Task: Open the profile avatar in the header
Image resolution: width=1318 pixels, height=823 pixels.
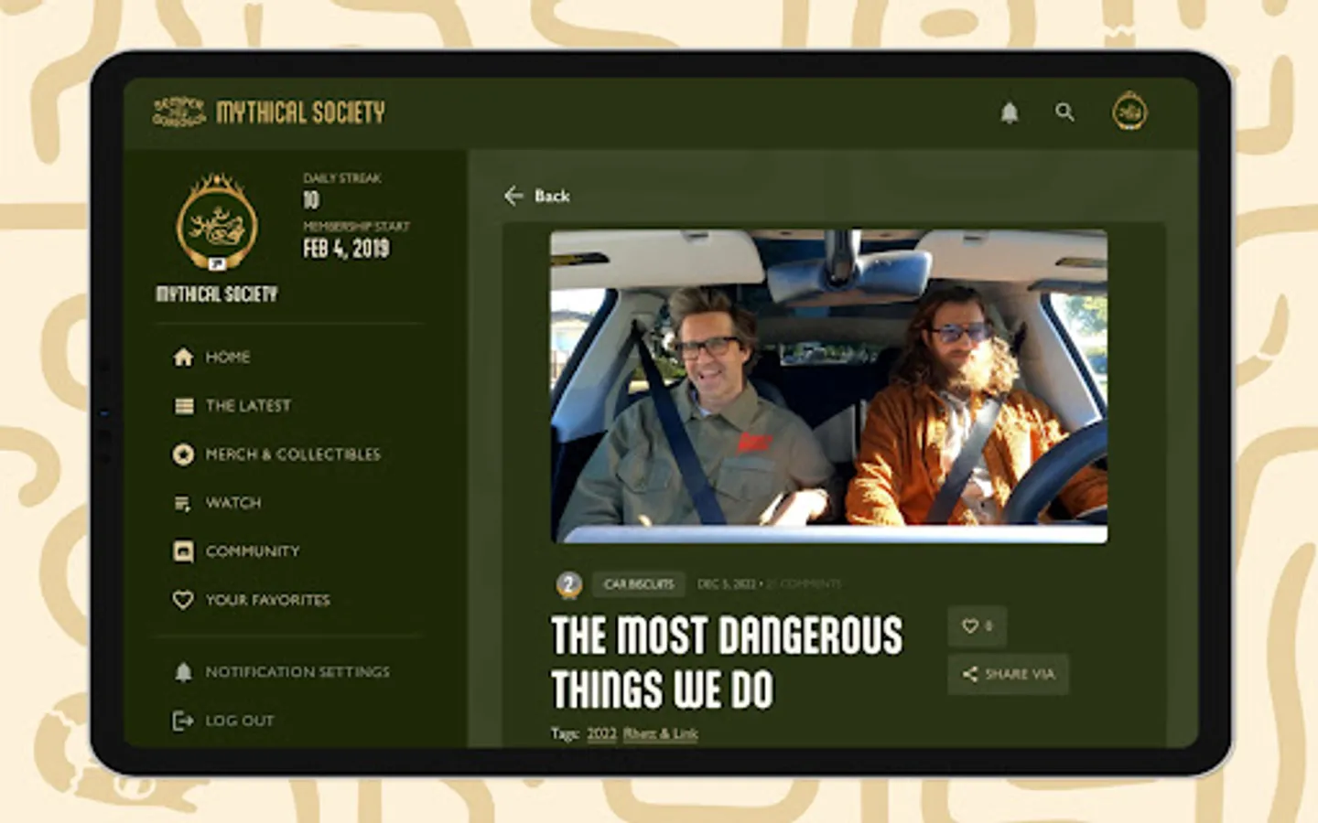Action: click(1129, 112)
